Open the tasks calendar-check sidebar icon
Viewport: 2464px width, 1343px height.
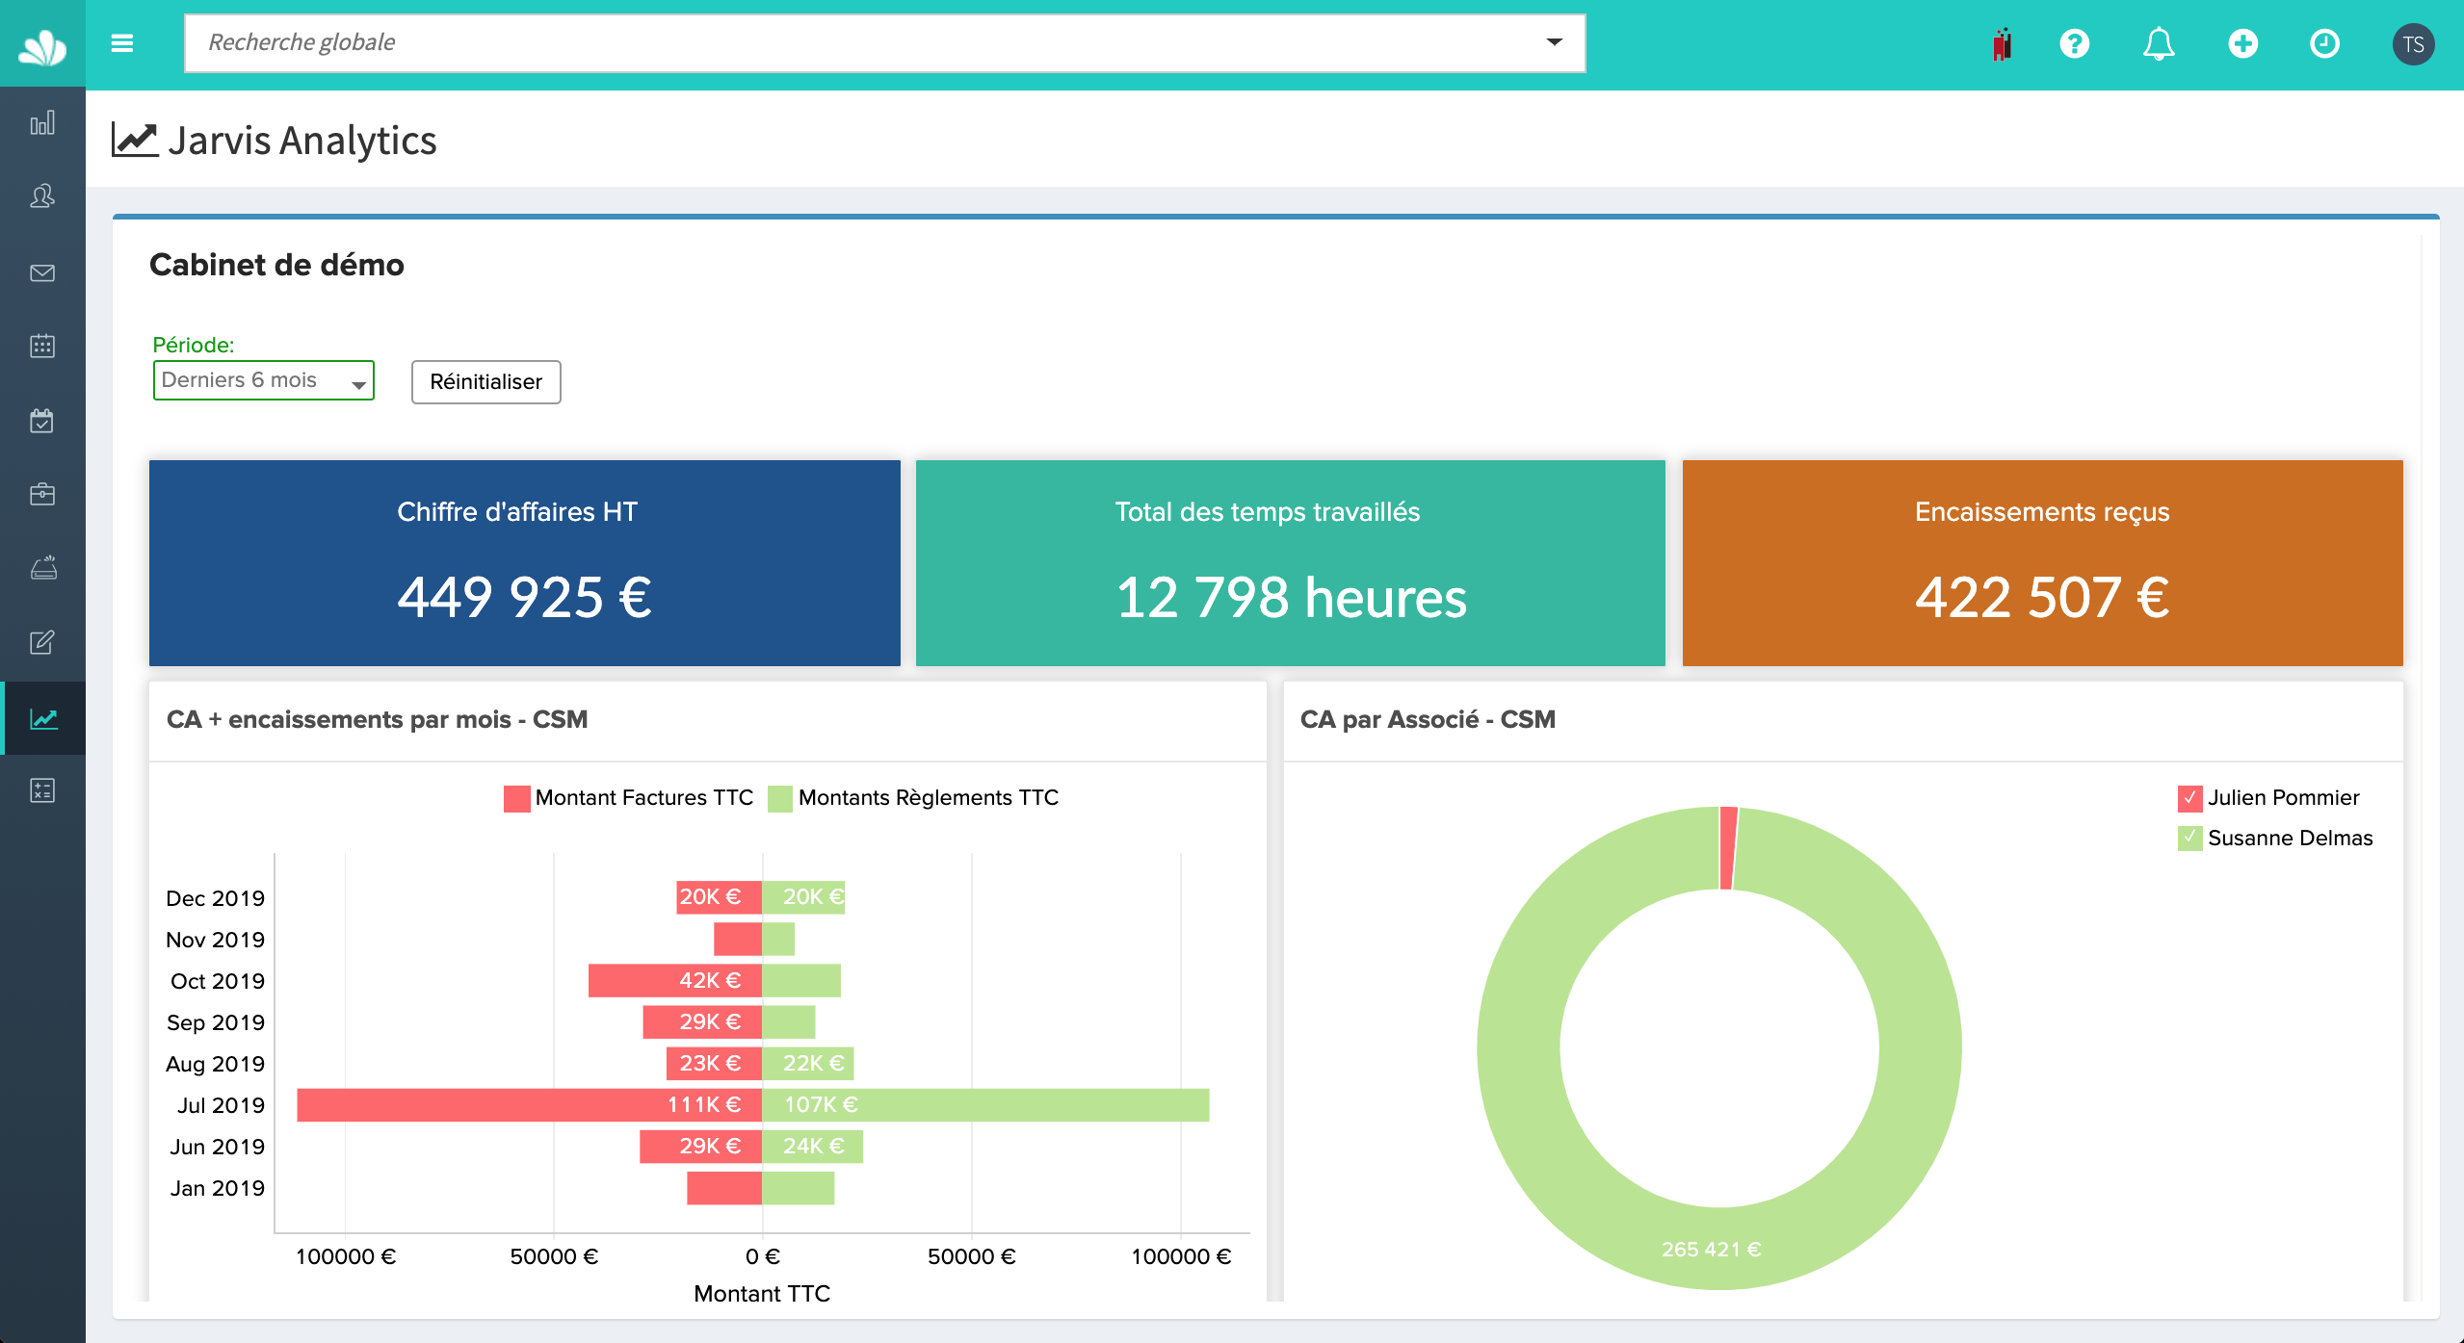point(42,421)
